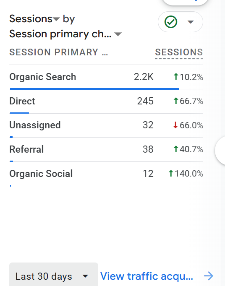Screen dimensions: 225x286
Task: Sort by the SESSIONS column header
Action: coord(179,52)
